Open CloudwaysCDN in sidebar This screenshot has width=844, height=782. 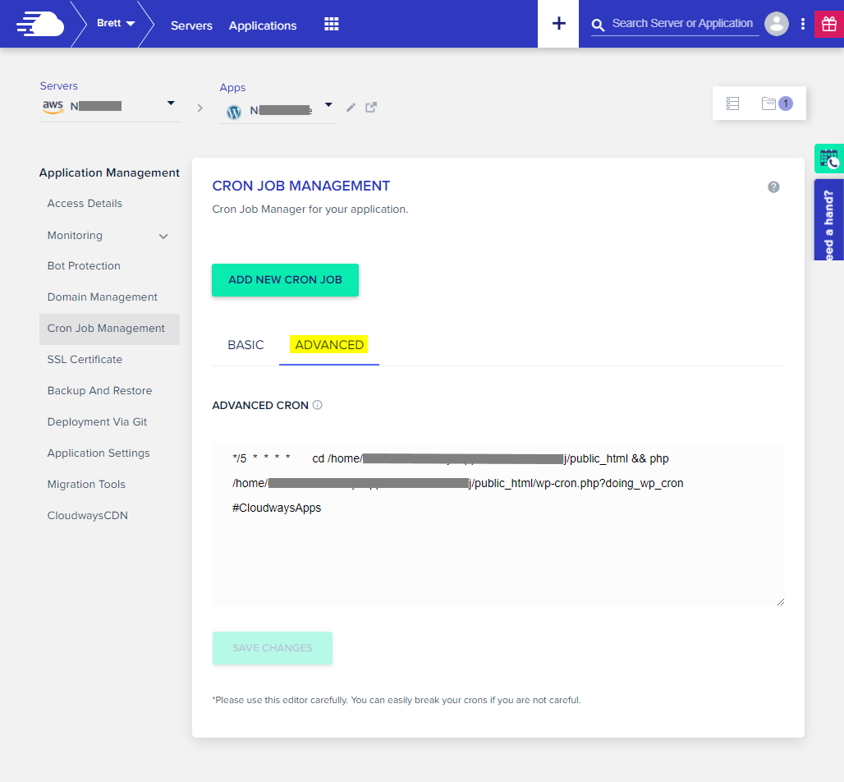pyautogui.click(x=87, y=515)
